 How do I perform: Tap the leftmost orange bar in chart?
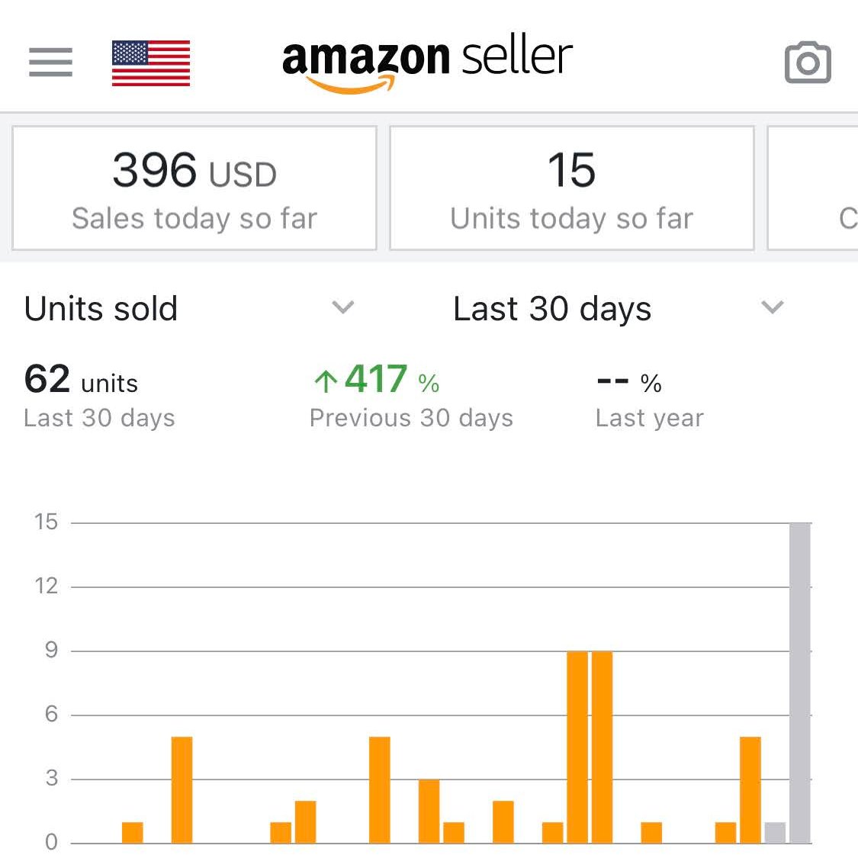click(133, 832)
